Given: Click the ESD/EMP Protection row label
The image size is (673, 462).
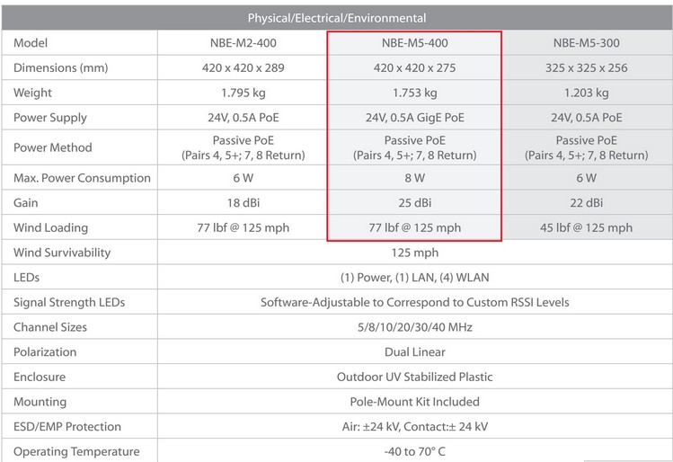Looking at the screenshot, I should pos(67,427).
